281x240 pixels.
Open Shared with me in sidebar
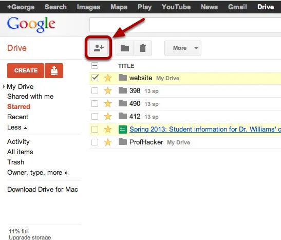[x=30, y=97]
